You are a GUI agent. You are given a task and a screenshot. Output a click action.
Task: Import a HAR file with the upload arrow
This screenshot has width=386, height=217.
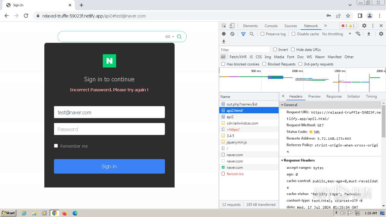pos(369,34)
